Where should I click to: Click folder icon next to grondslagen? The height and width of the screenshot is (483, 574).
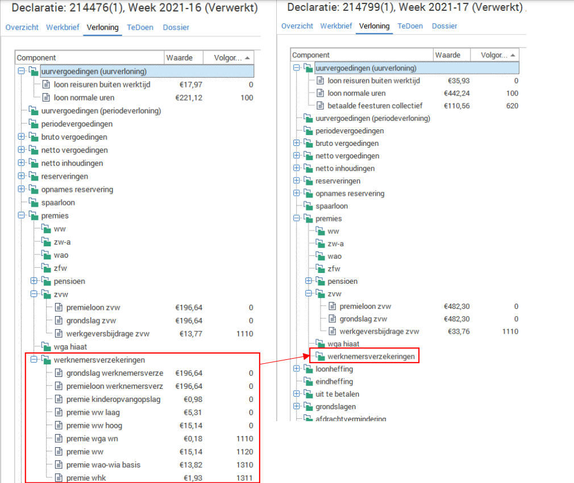click(x=308, y=406)
